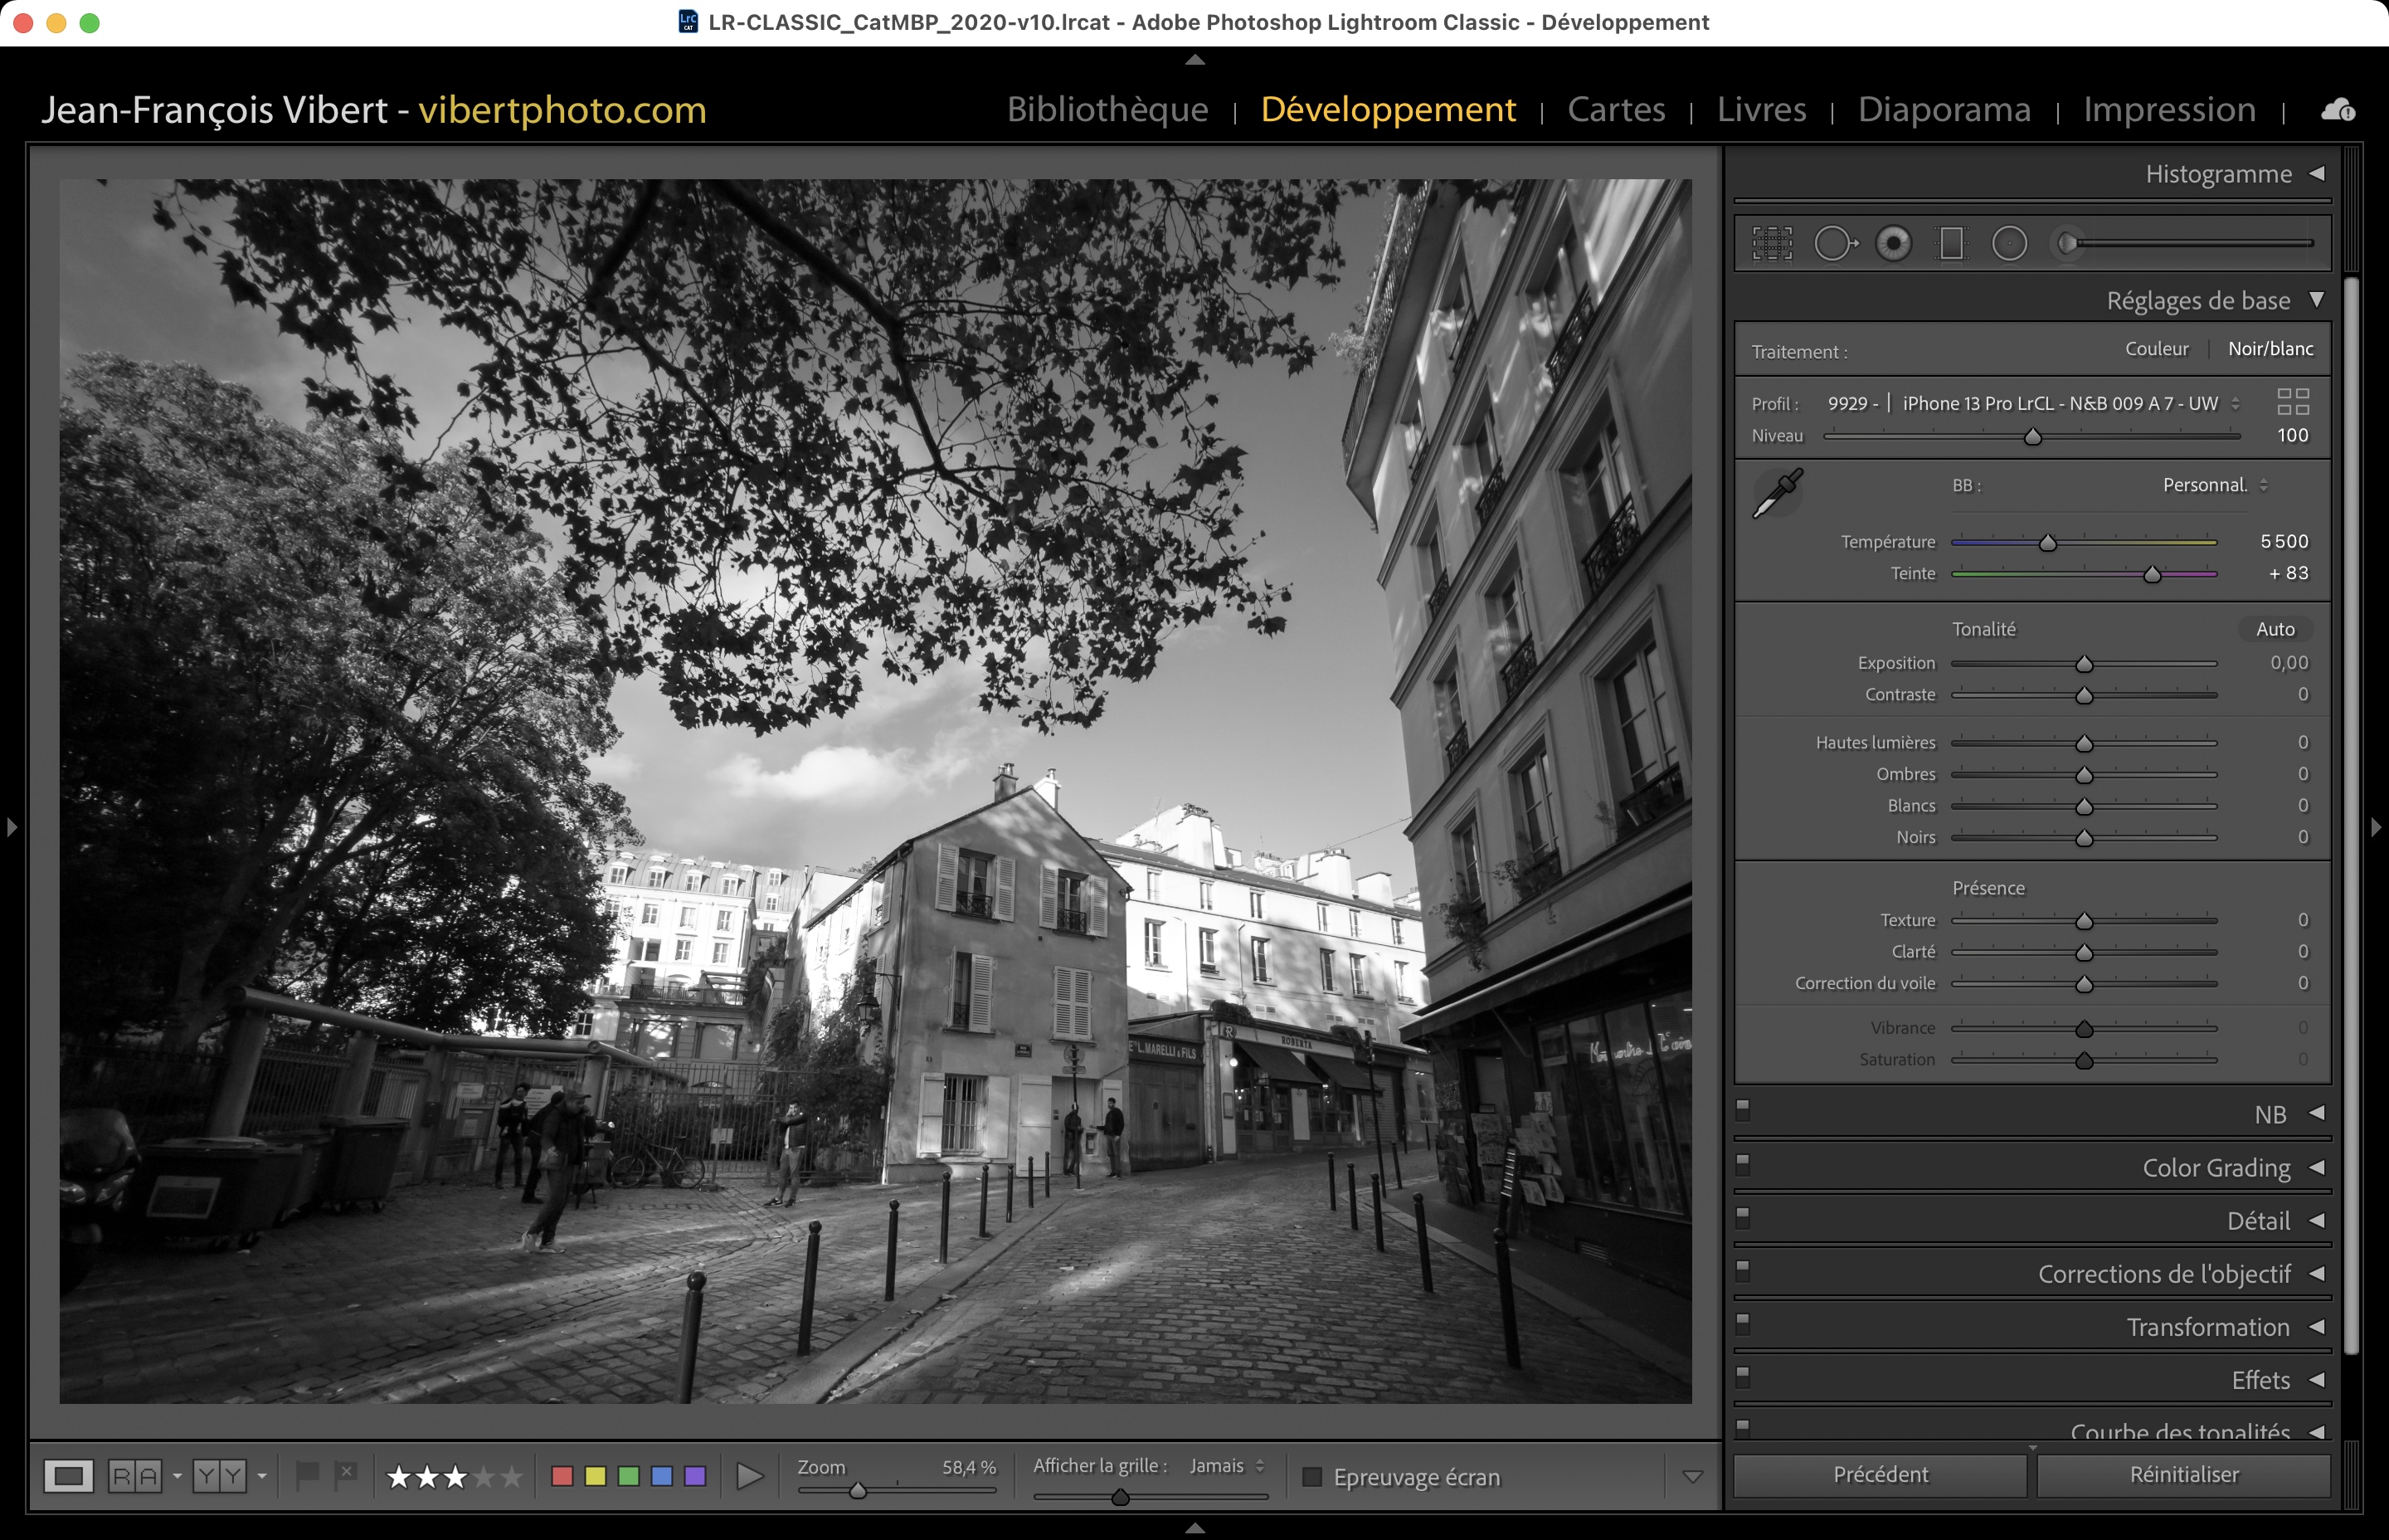Choose the Graduated filter tool

(x=1951, y=243)
